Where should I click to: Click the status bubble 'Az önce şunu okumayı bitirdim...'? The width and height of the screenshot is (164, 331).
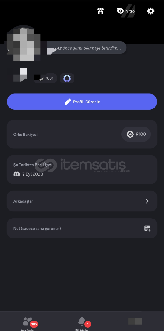(x=88, y=48)
